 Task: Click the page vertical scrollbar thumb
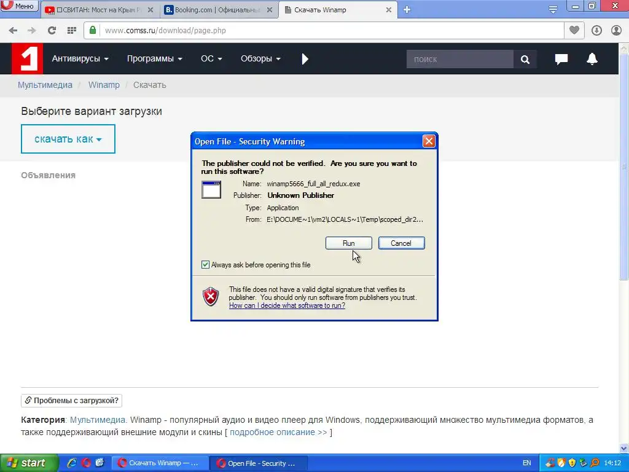point(624,167)
